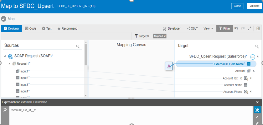Maximize the mapper with expand arrows icon
This screenshot has width=263, height=125.
250,28
